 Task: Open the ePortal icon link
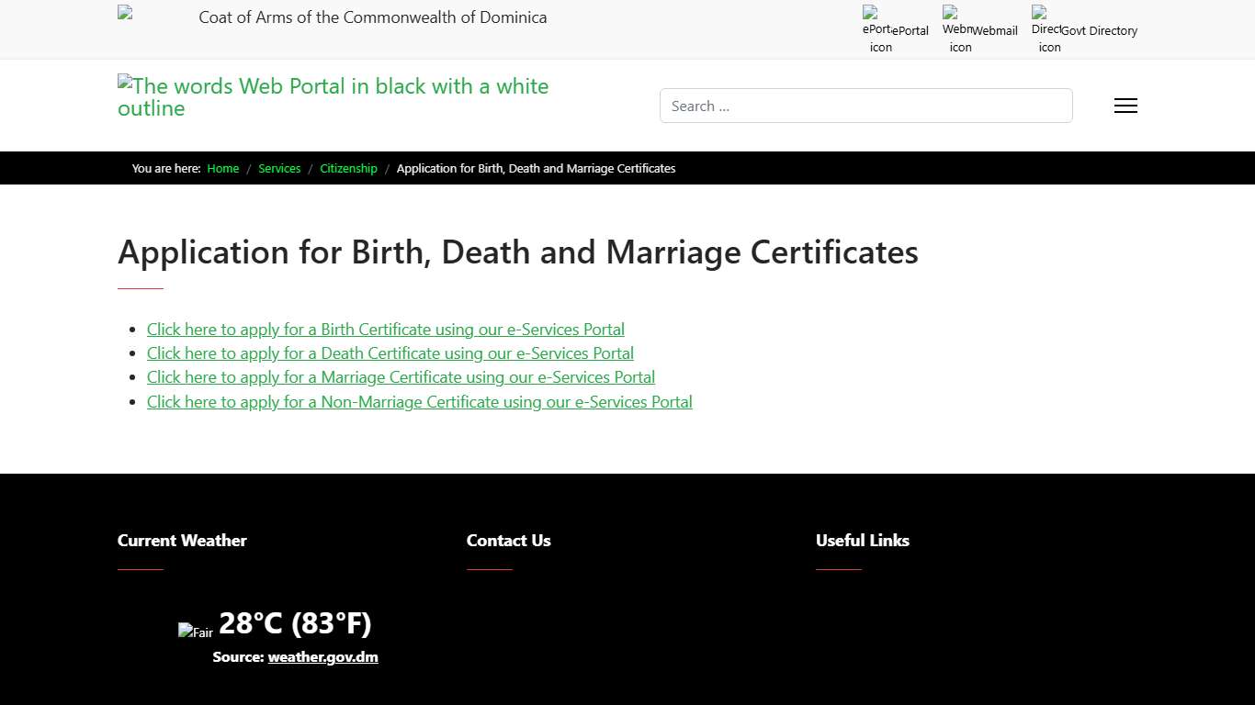(x=894, y=28)
